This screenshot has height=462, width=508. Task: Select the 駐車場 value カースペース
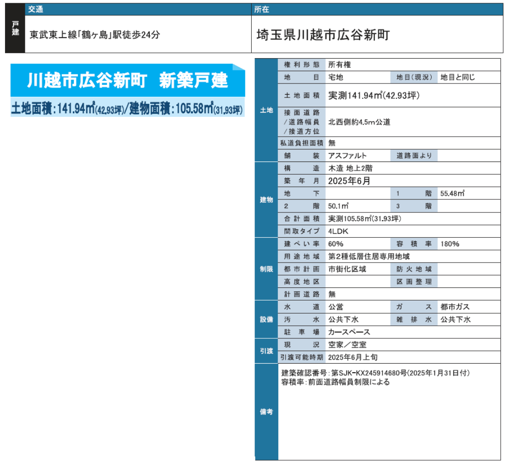(x=349, y=332)
